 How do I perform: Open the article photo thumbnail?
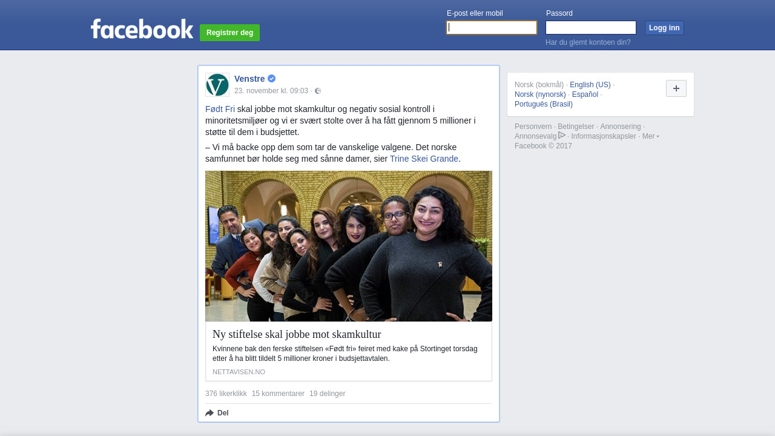349,246
